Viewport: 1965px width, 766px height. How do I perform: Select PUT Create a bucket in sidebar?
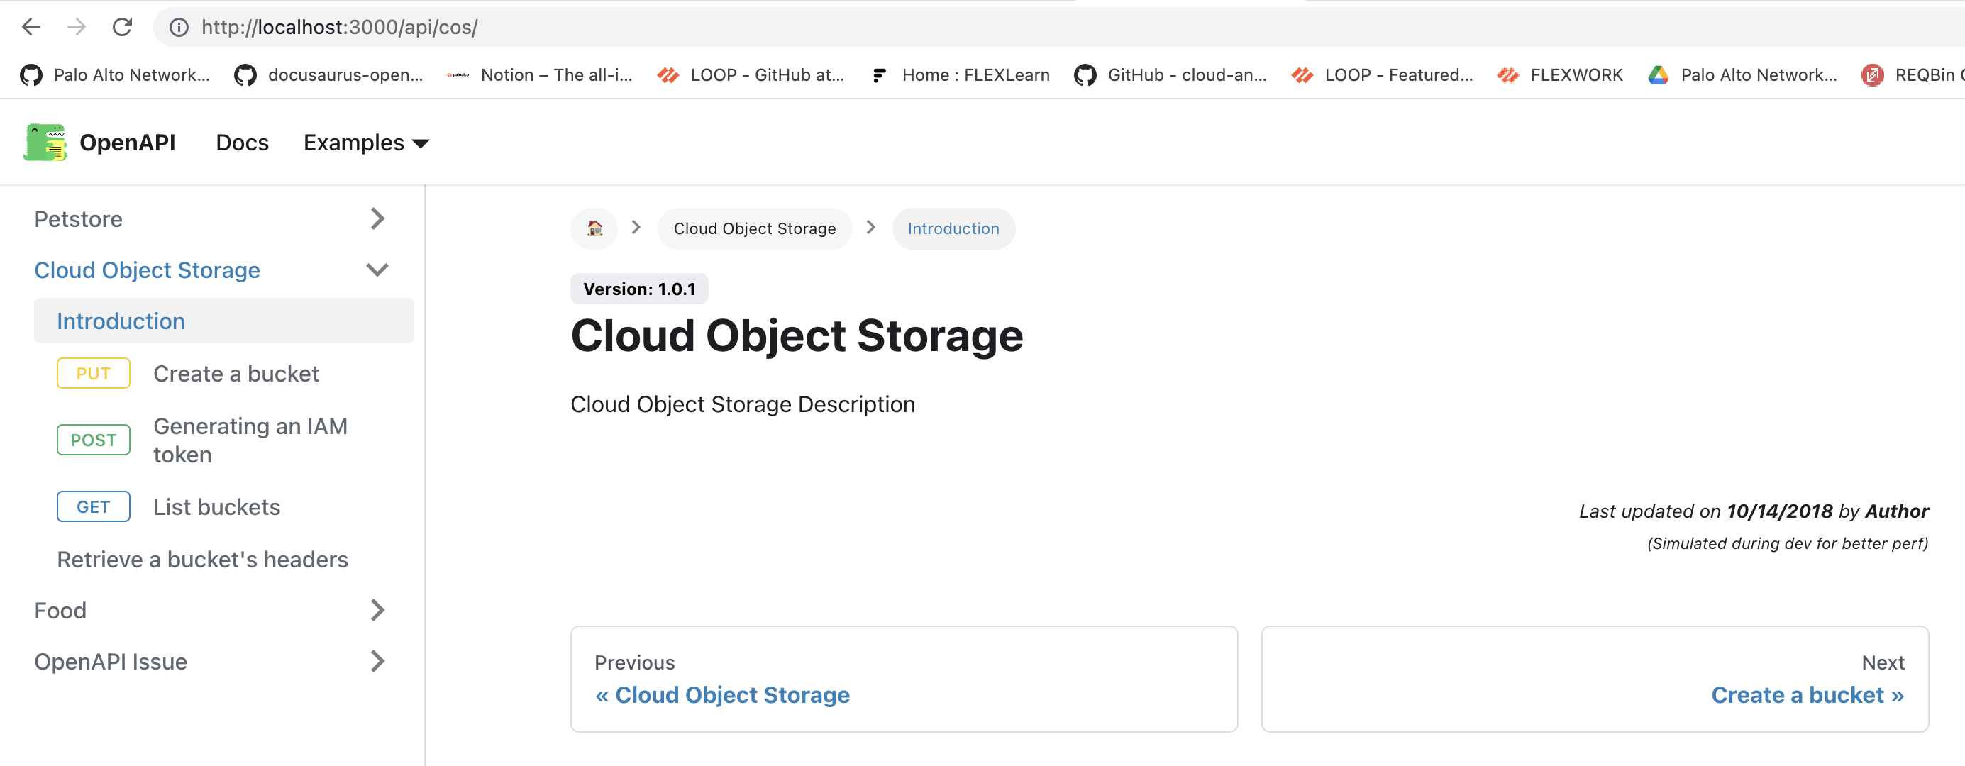(x=236, y=374)
